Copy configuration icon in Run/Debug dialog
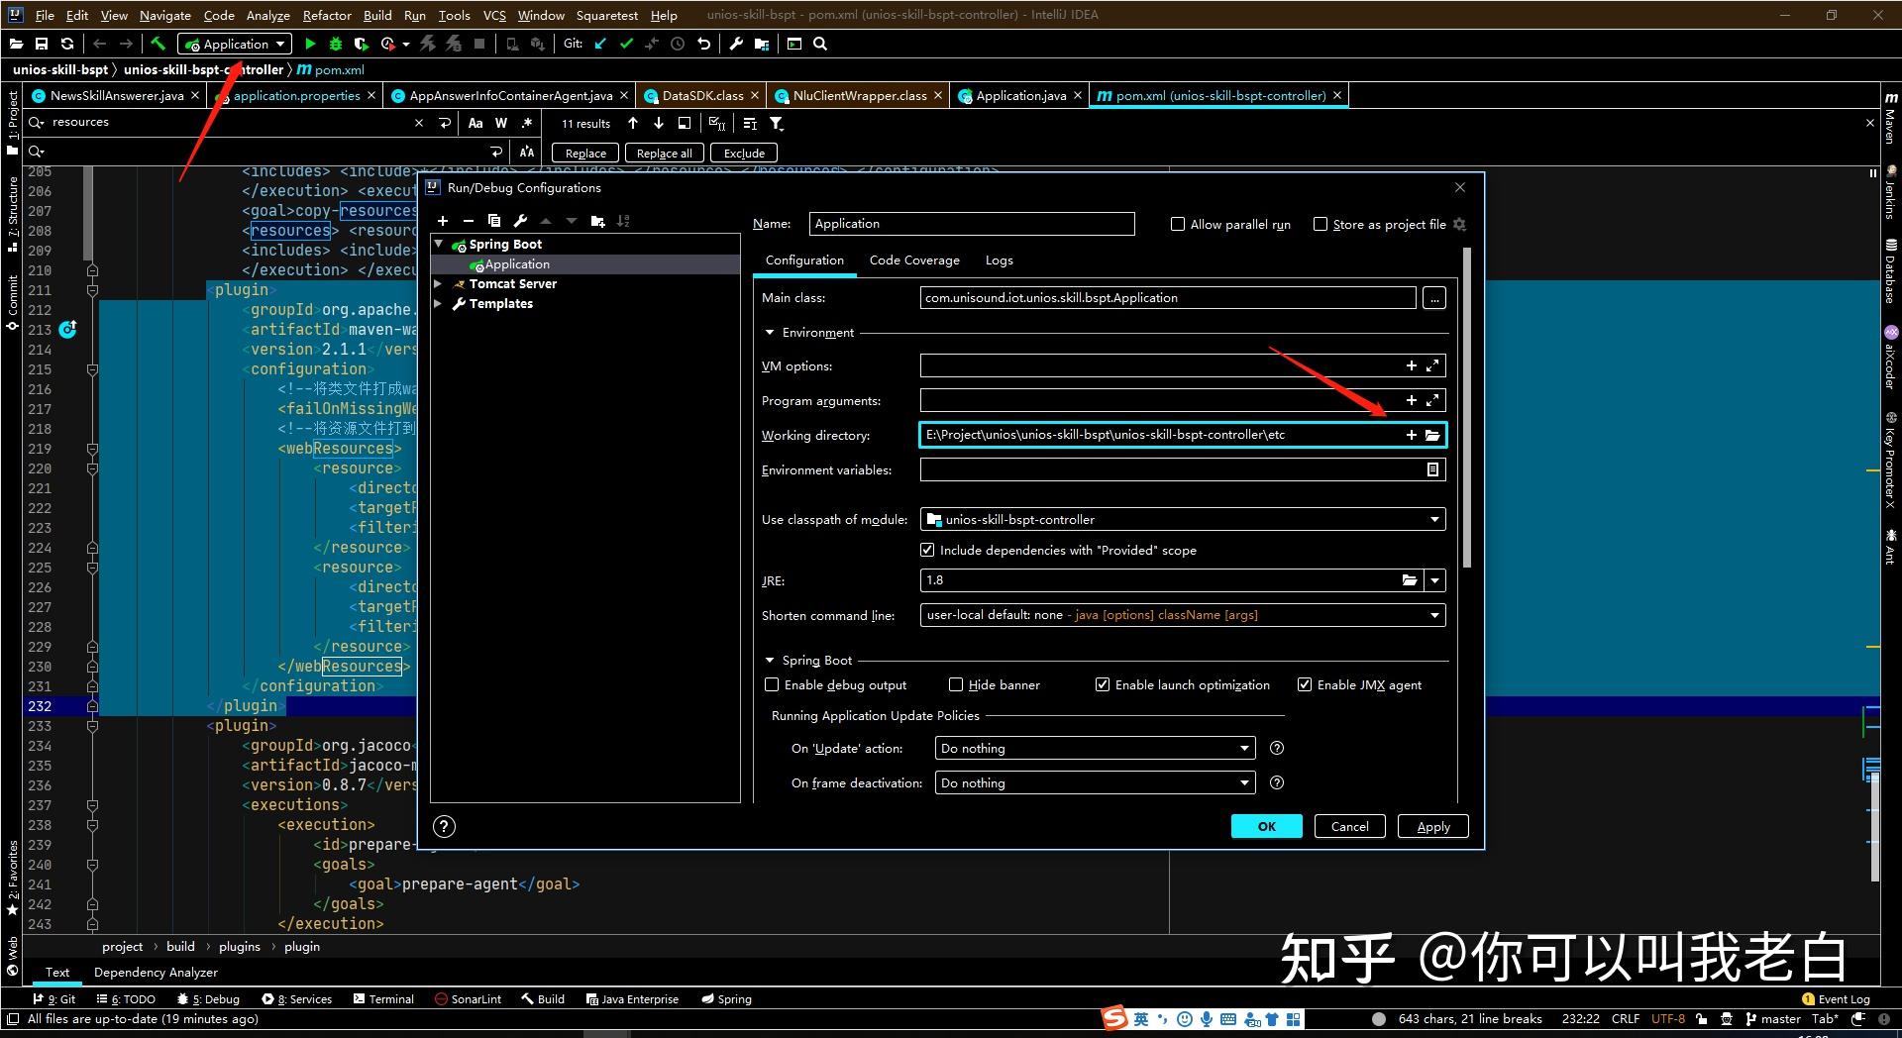 point(494,221)
